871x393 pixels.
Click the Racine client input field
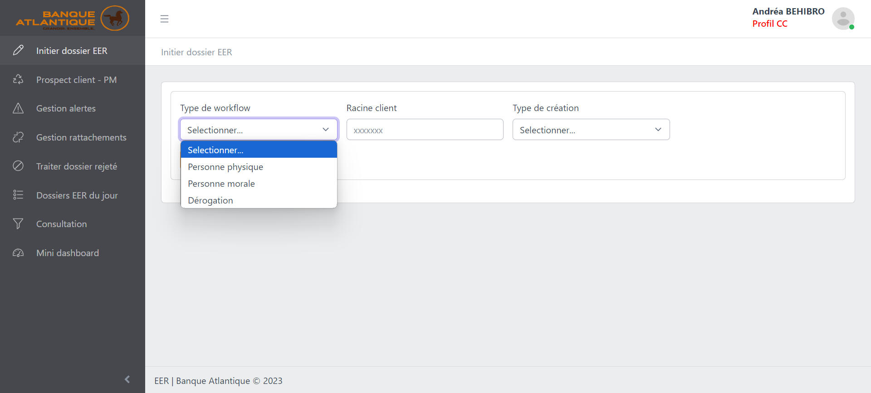(425, 130)
